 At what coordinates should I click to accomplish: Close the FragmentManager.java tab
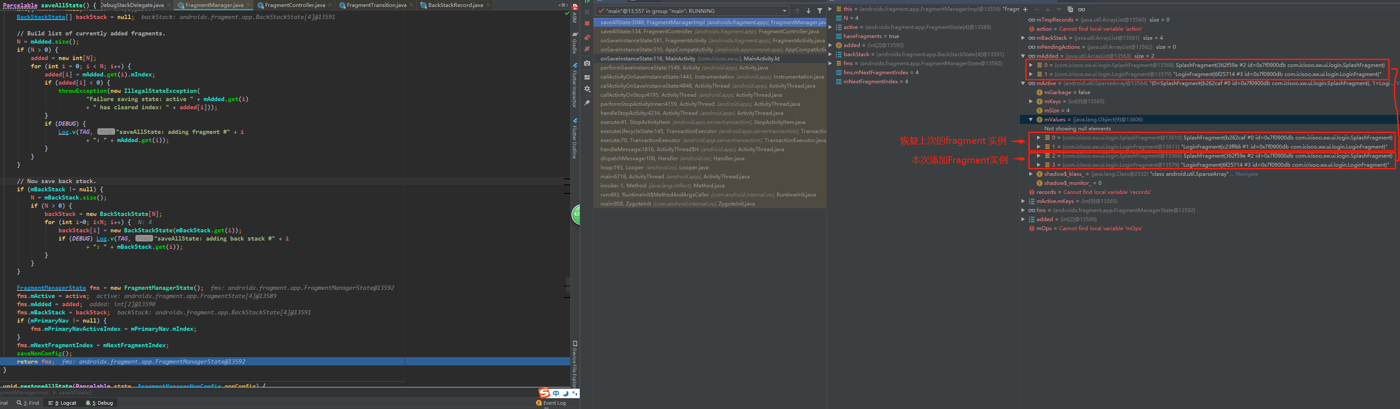pyautogui.click(x=249, y=5)
